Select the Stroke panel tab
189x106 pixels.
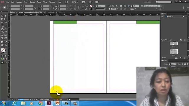[x=164, y=61]
